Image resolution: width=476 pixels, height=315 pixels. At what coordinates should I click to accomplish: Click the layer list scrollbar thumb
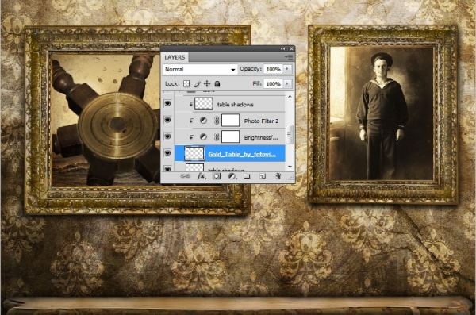click(x=290, y=134)
